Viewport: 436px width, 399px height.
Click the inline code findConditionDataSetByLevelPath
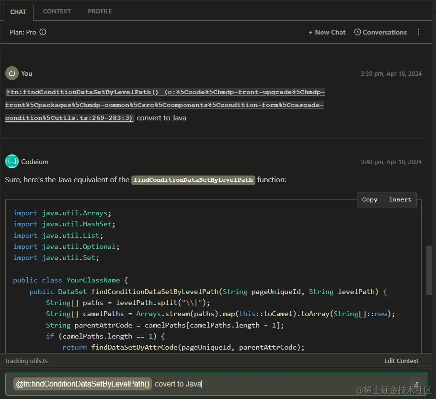pos(193,180)
